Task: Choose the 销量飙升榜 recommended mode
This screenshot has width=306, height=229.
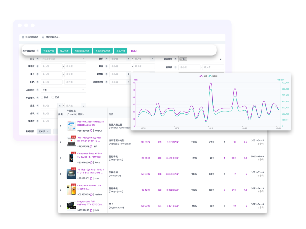Action: coord(49,51)
